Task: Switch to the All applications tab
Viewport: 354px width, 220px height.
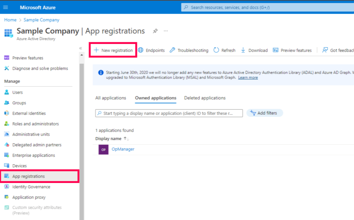Action: [111, 98]
